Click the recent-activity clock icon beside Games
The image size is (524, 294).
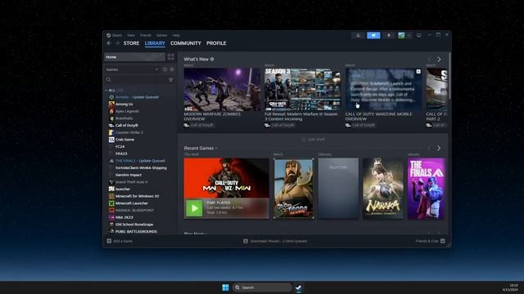(x=165, y=69)
